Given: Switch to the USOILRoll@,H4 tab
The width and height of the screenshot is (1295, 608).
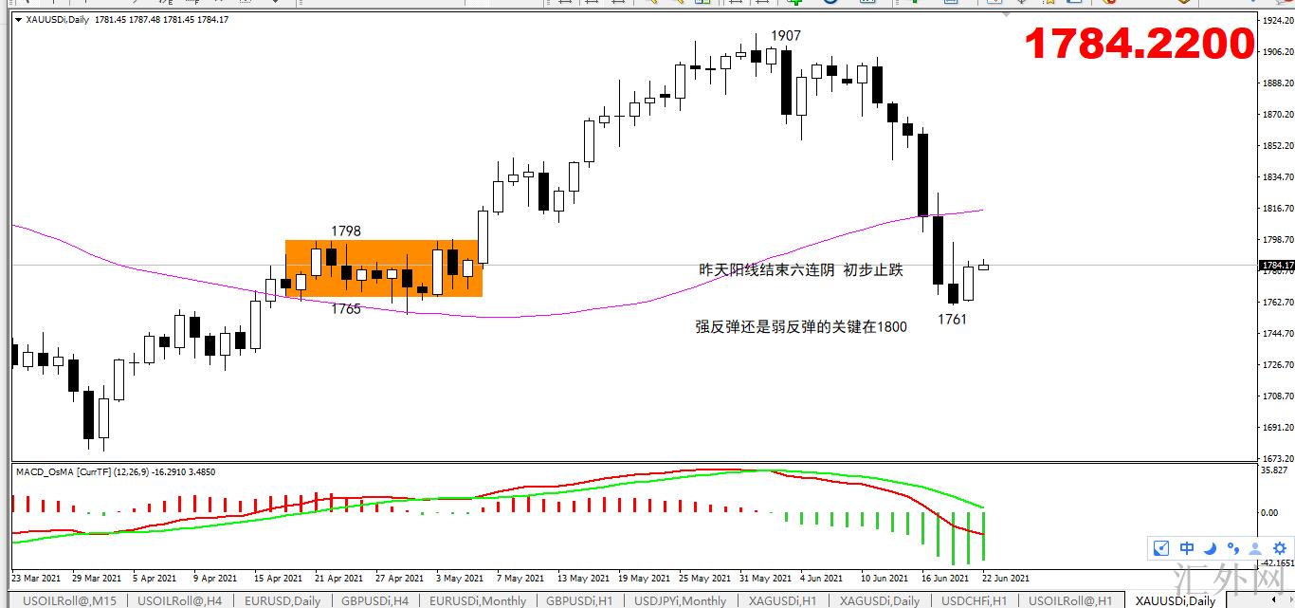Looking at the screenshot, I should pos(180,600).
